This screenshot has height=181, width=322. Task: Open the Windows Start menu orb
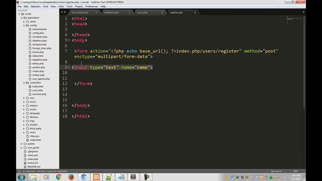coord(22,177)
